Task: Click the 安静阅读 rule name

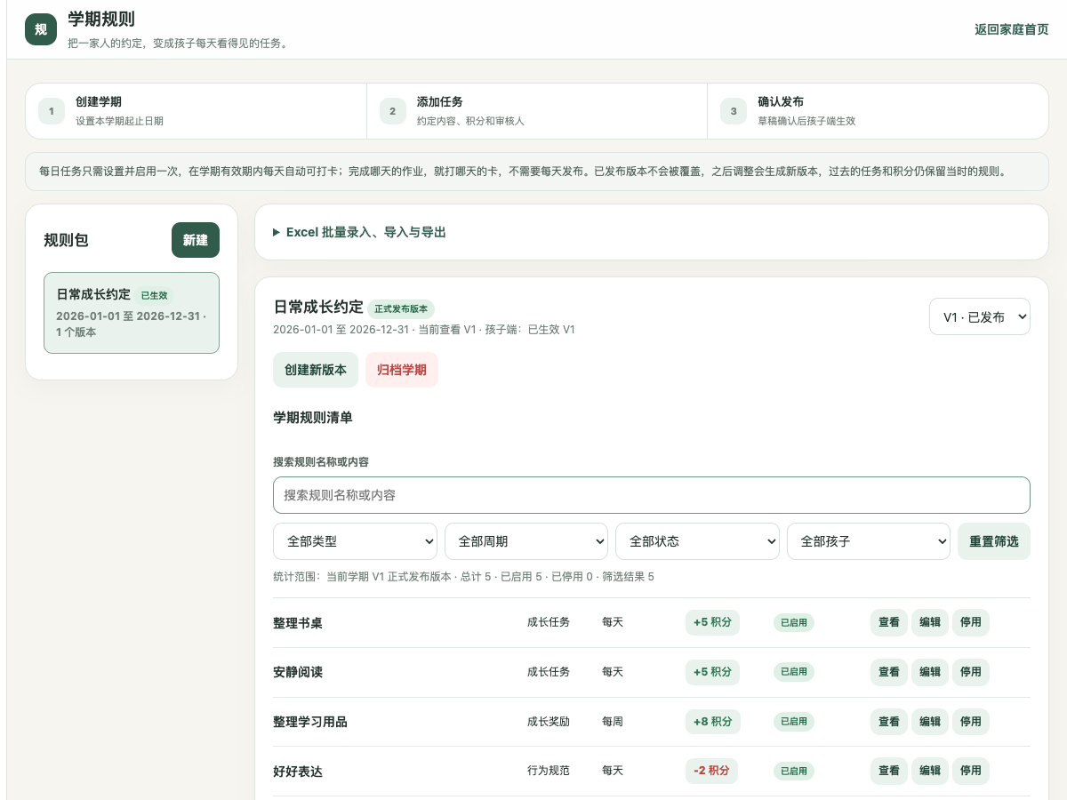Action: pyautogui.click(x=298, y=673)
